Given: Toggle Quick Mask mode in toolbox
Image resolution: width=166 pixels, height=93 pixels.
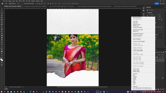Looking at the screenshot, I should tap(2, 63).
